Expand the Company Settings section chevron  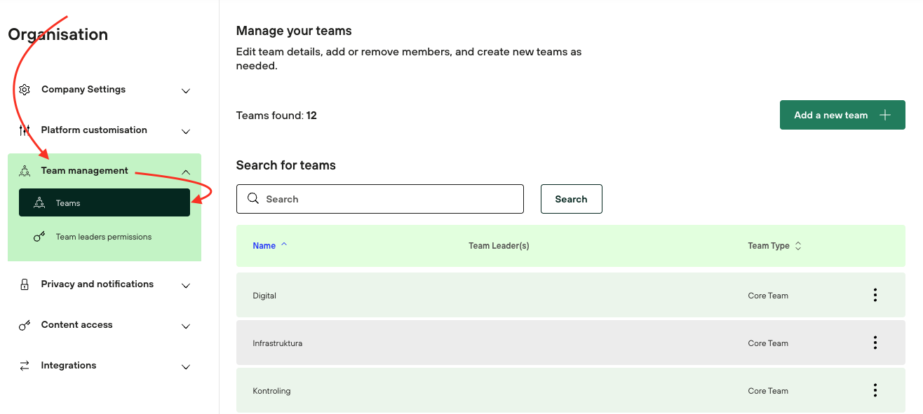coord(186,91)
